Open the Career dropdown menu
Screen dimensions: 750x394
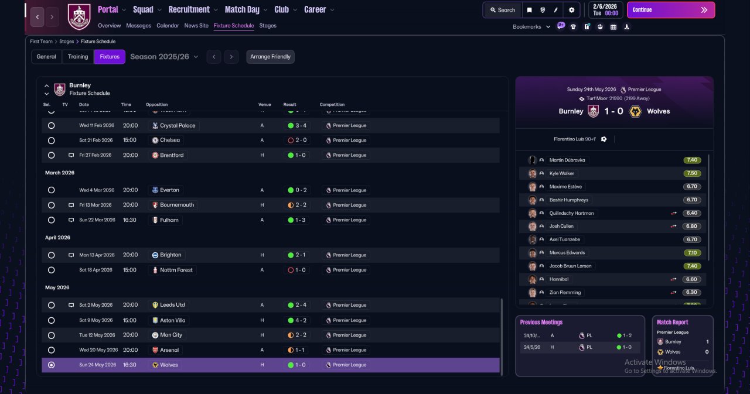(319, 9)
